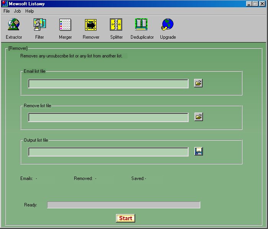
Task: Click the 'Ready:' status label
Action: coord(31,205)
